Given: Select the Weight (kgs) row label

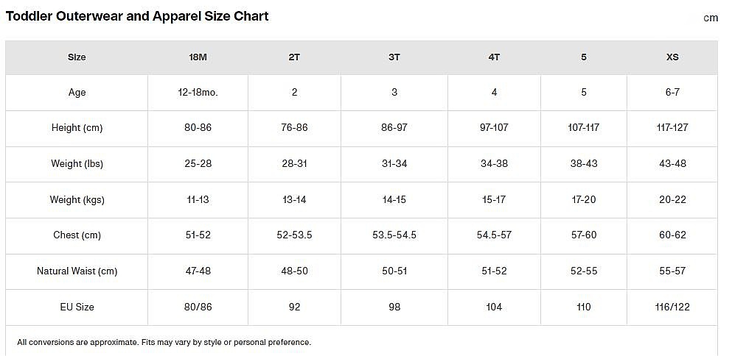Looking at the screenshot, I should tap(77, 199).
